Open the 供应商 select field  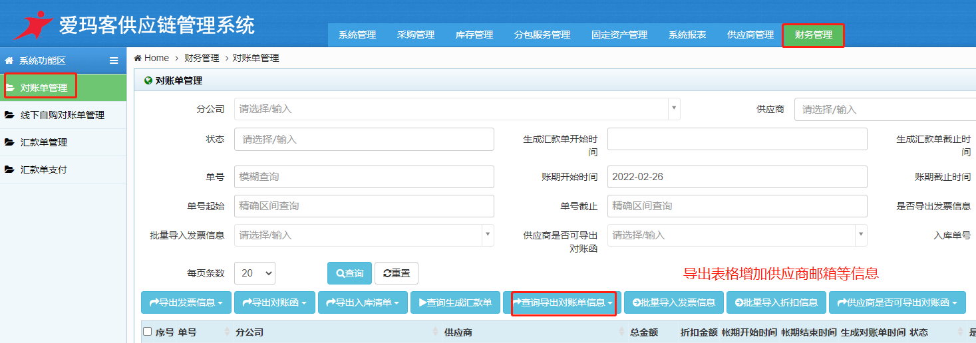point(885,109)
